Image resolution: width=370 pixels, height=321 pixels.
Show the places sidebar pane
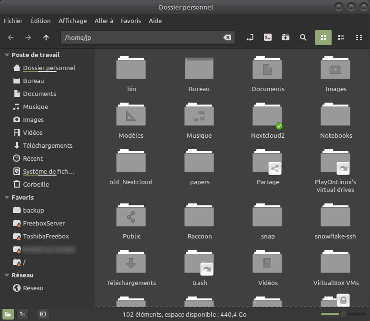coord(8,314)
